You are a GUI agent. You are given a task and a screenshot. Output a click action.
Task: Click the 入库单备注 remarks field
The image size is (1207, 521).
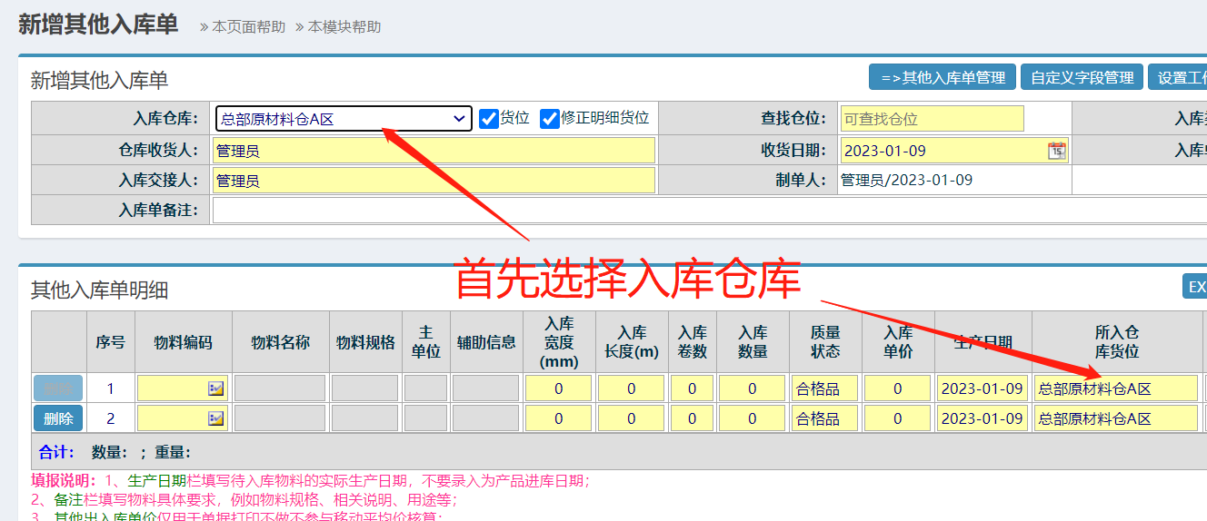(x=709, y=211)
